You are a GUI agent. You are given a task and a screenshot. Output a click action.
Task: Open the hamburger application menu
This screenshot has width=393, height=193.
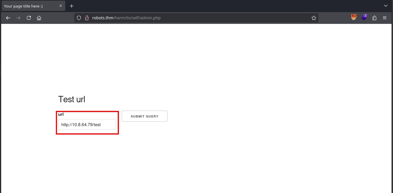point(385,18)
